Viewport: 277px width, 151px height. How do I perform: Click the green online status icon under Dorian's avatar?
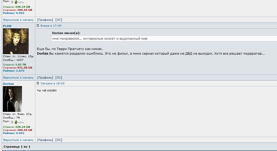click(x=16, y=122)
